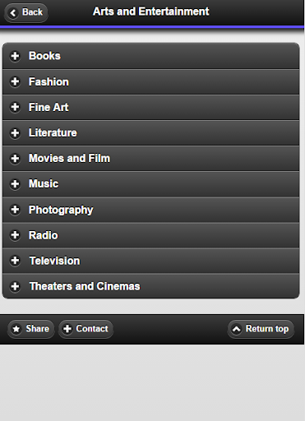Image resolution: width=305 pixels, height=421 pixels.
Task: Click the plus icon beside Fashion
Action: 15,81
